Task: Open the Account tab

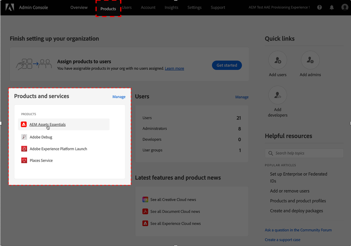Action: click(x=148, y=7)
